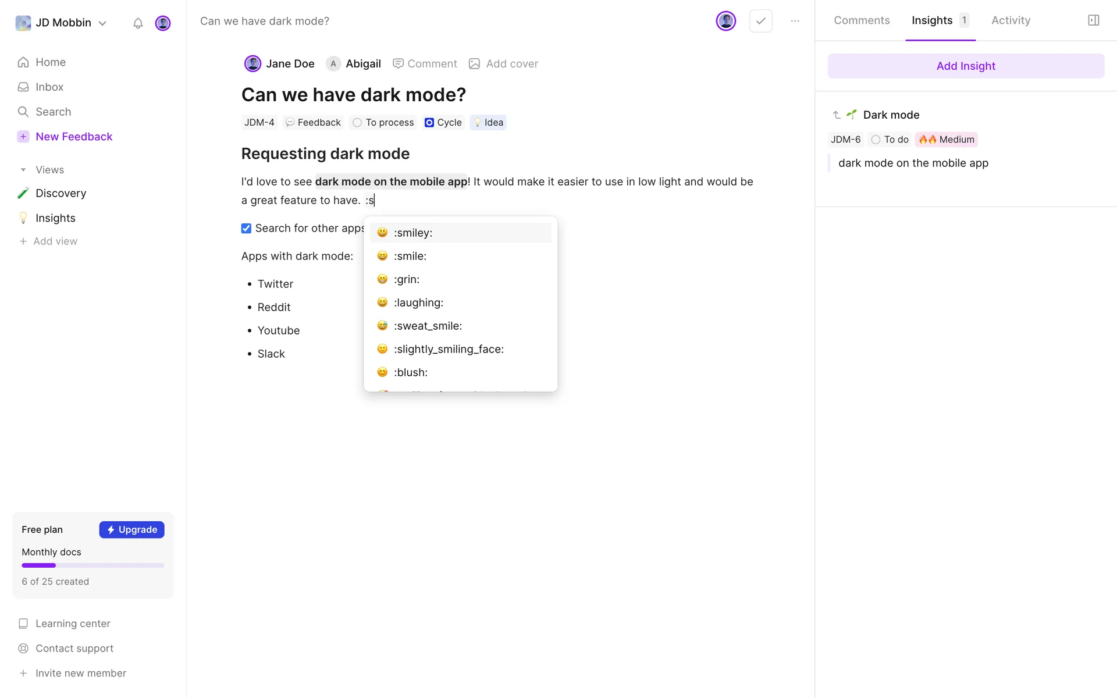Screen dimensions: 1117x698
Task: Click the Add cover image icon
Action: click(x=475, y=64)
